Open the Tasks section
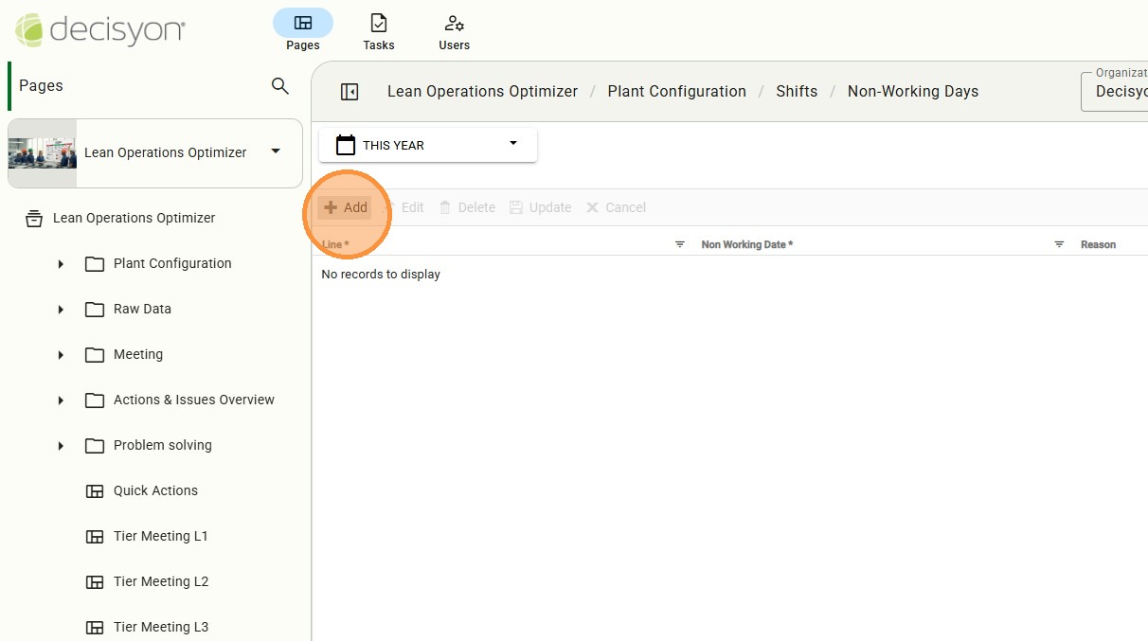This screenshot has height=641, width=1148. click(378, 24)
